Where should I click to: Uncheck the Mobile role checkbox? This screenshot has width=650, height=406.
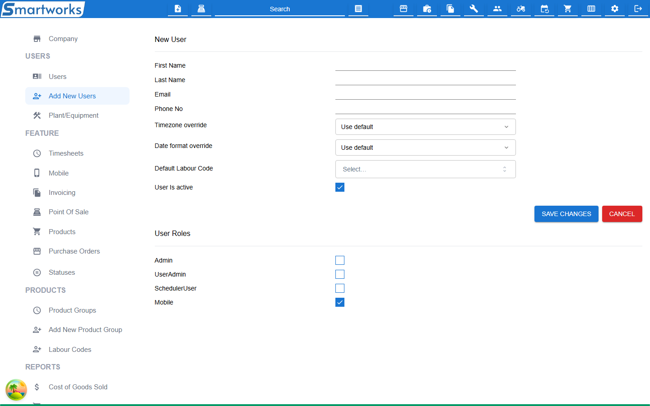click(340, 302)
